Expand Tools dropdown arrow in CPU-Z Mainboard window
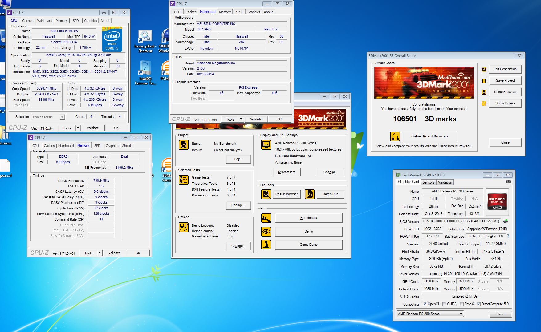Screen dimensions: 541x332 (242, 119)
